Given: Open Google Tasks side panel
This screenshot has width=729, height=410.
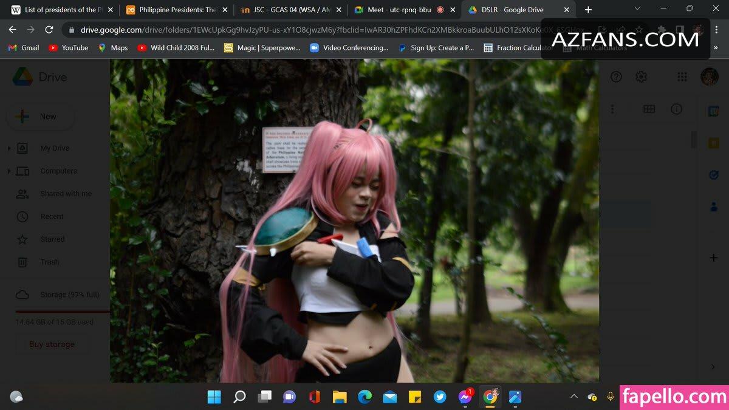Looking at the screenshot, I should (x=714, y=175).
